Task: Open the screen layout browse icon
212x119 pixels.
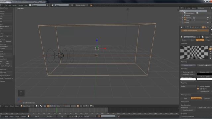Action: (x=30, y=5)
